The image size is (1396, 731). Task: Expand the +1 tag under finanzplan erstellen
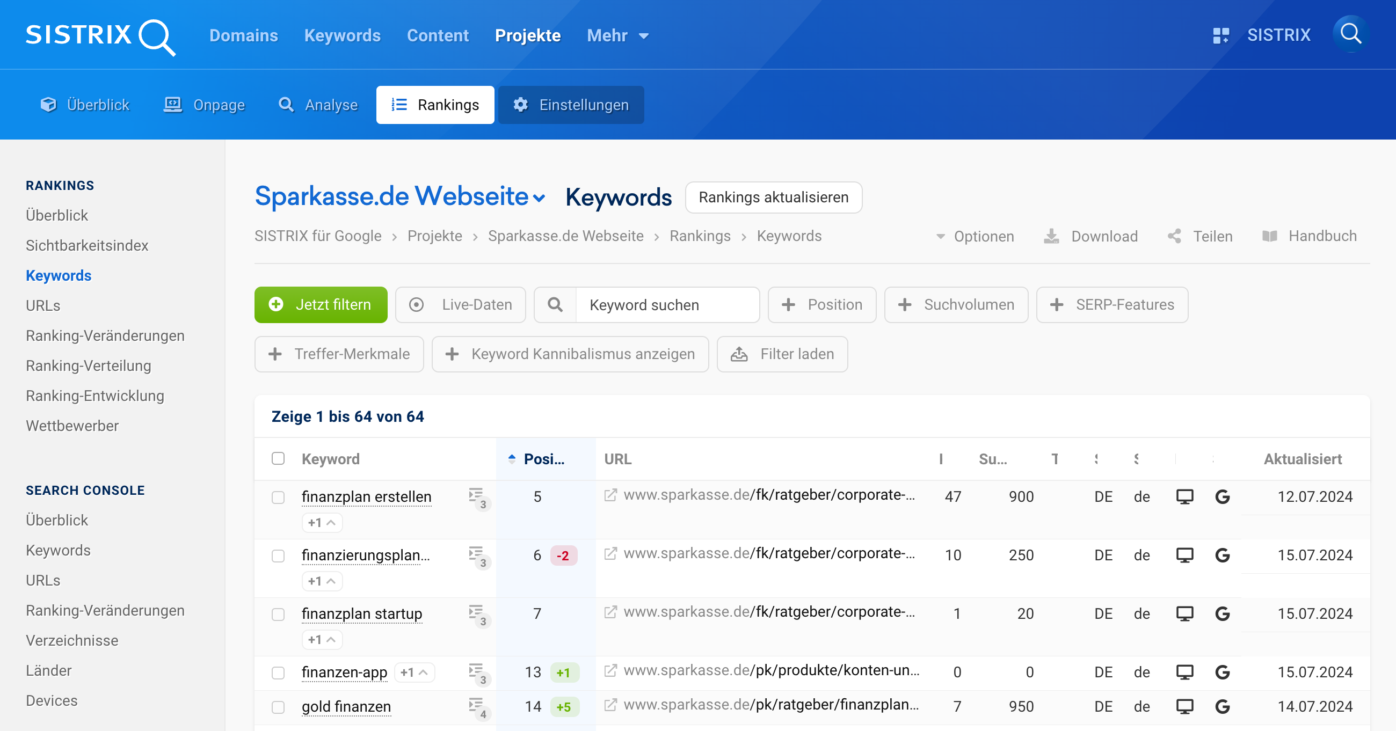(322, 522)
